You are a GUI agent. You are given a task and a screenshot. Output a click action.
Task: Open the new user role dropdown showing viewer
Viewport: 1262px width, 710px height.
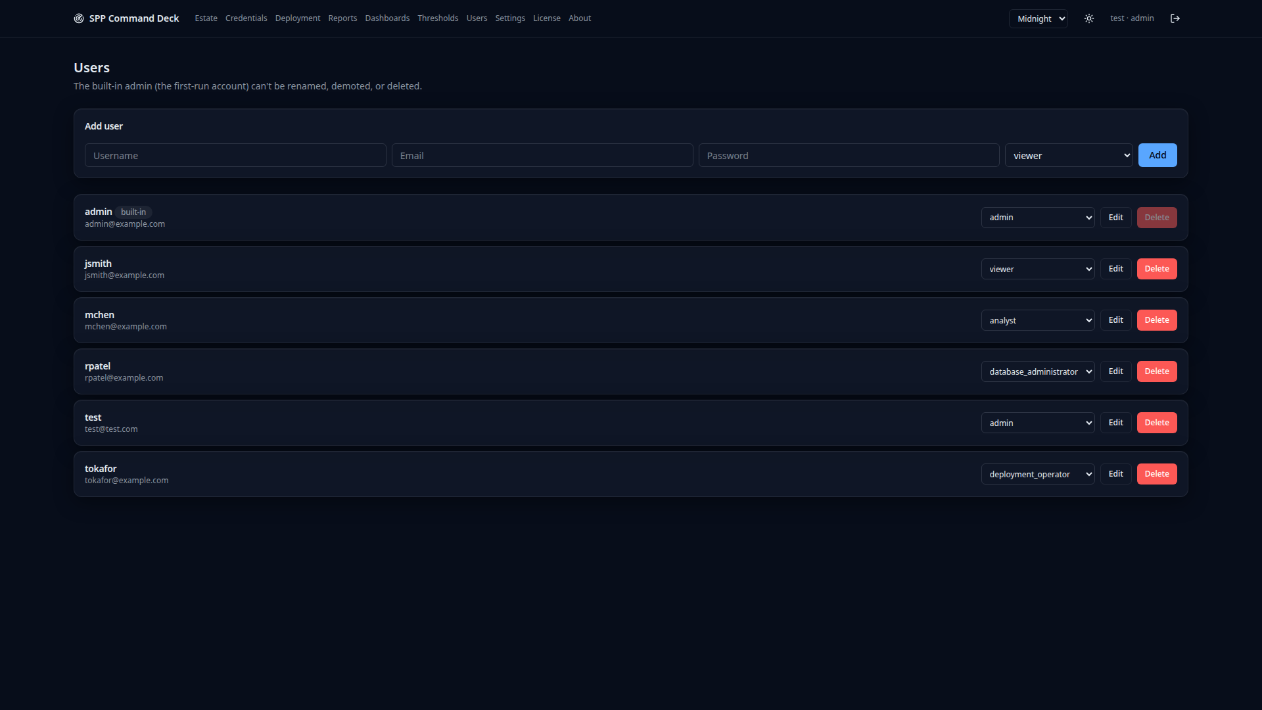click(x=1069, y=155)
